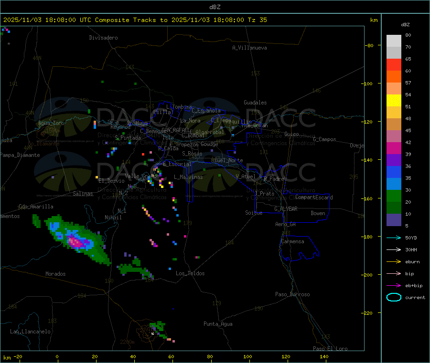Screen dimensions: 430x363
Task: Click the pink bip arrow icon
Action: click(x=394, y=273)
